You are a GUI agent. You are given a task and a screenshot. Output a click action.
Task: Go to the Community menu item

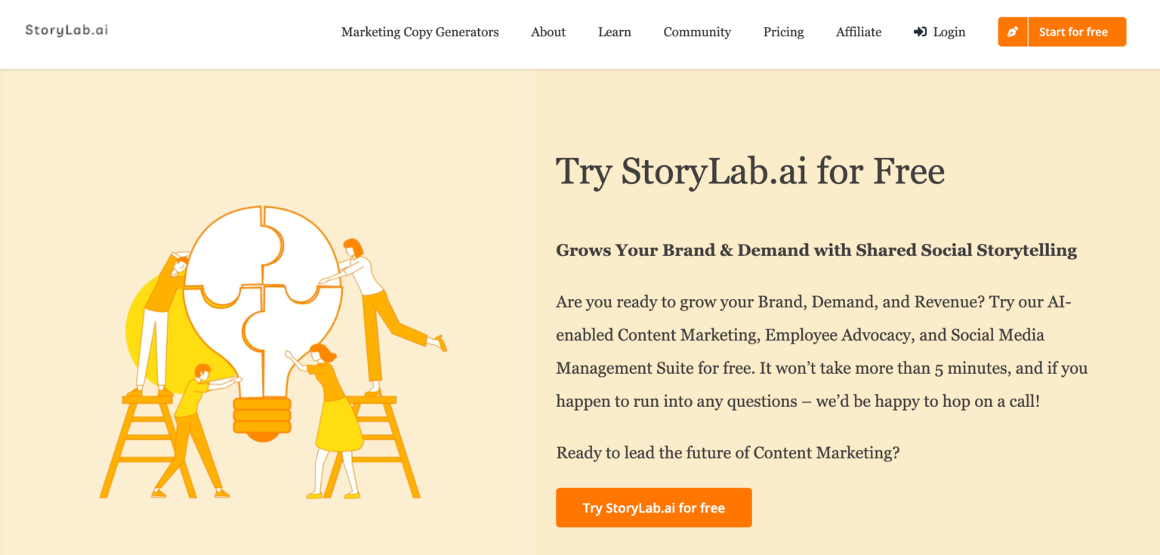click(x=697, y=32)
